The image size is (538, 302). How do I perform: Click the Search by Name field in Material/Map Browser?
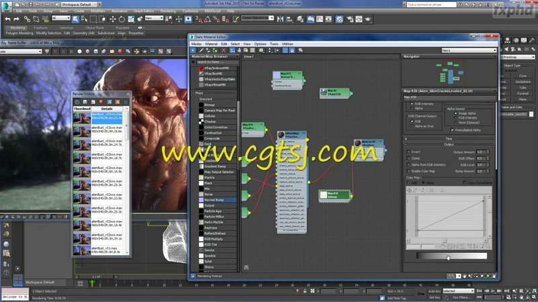coord(217,62)
